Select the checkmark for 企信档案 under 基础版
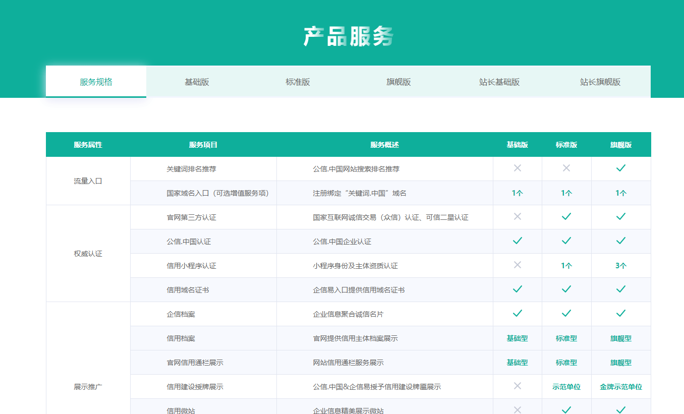Viewport: 684px width, 414px height. coord(518,314)
